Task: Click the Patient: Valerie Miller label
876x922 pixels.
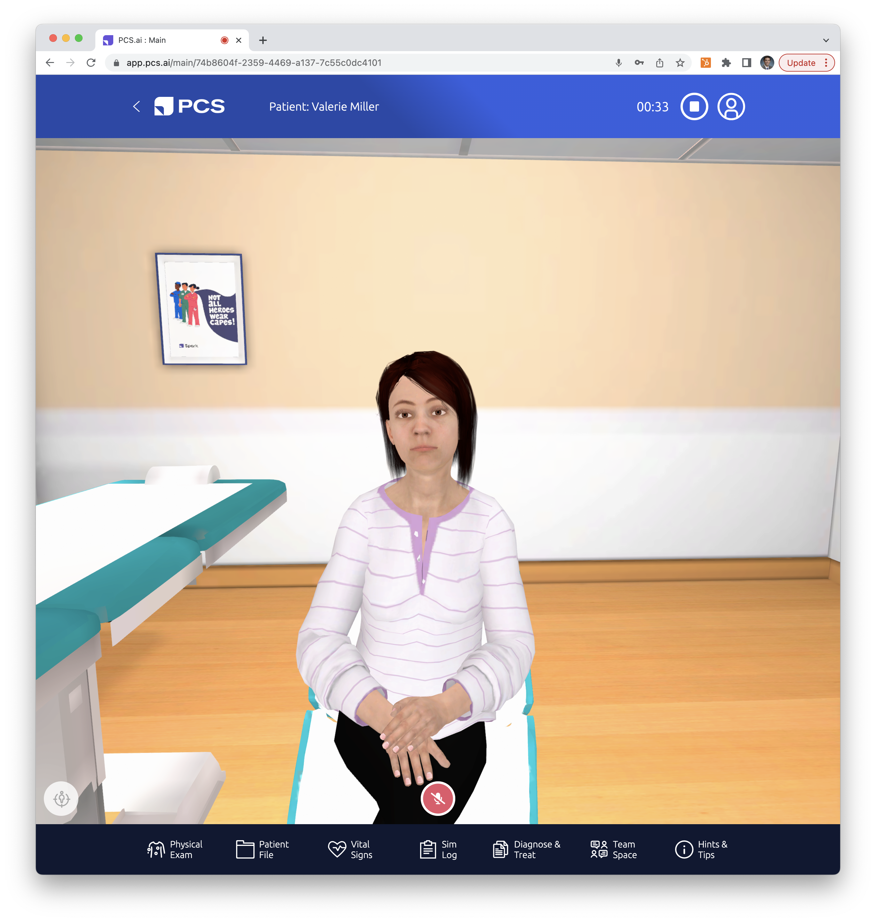Action: coord(324,107)
